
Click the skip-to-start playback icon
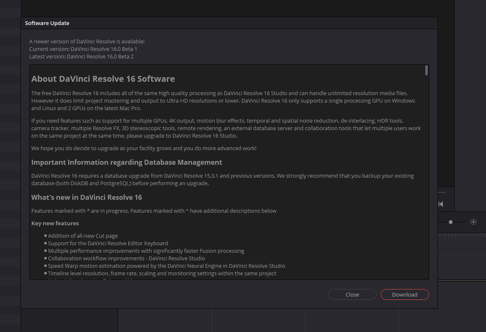tap(441, 204)
